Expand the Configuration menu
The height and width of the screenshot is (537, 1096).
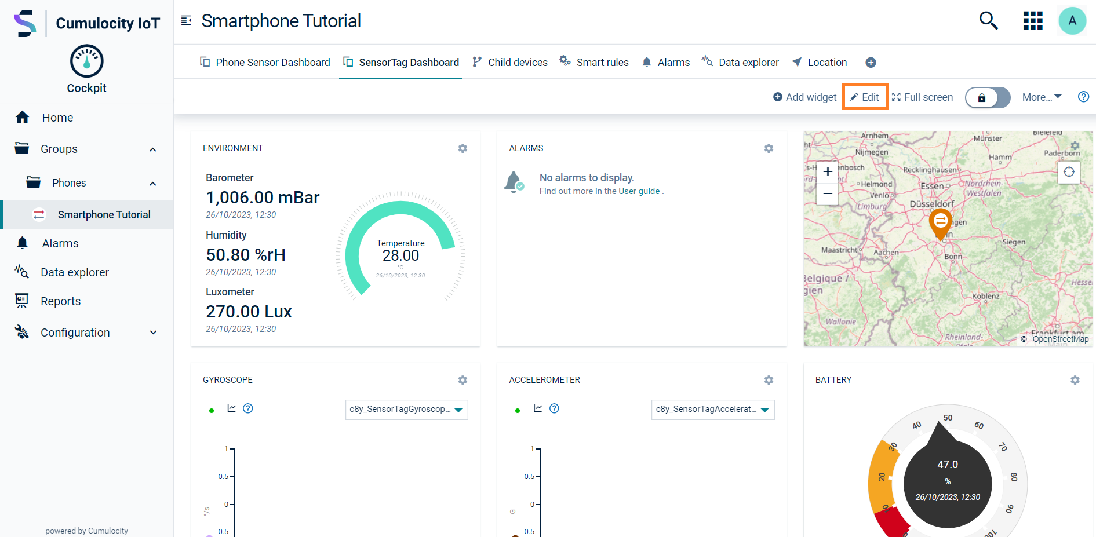[x=153, y=333]
